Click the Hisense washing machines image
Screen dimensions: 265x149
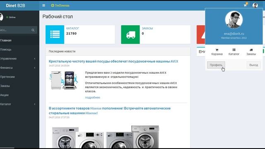[x=106, y=137]
